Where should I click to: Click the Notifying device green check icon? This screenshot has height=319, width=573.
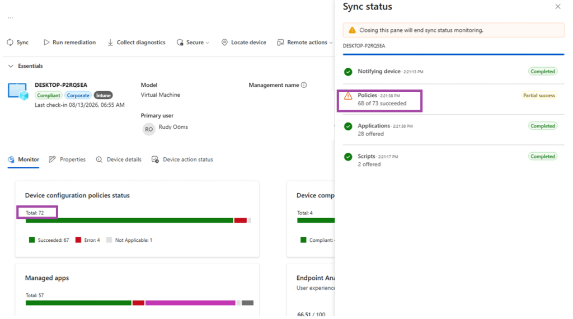[348, 72]
